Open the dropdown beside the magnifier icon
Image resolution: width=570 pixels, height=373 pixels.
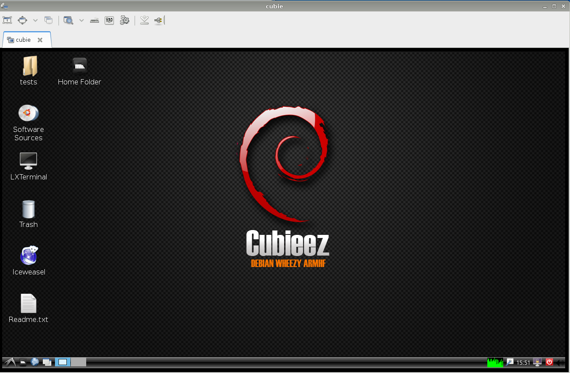[81, 20]
